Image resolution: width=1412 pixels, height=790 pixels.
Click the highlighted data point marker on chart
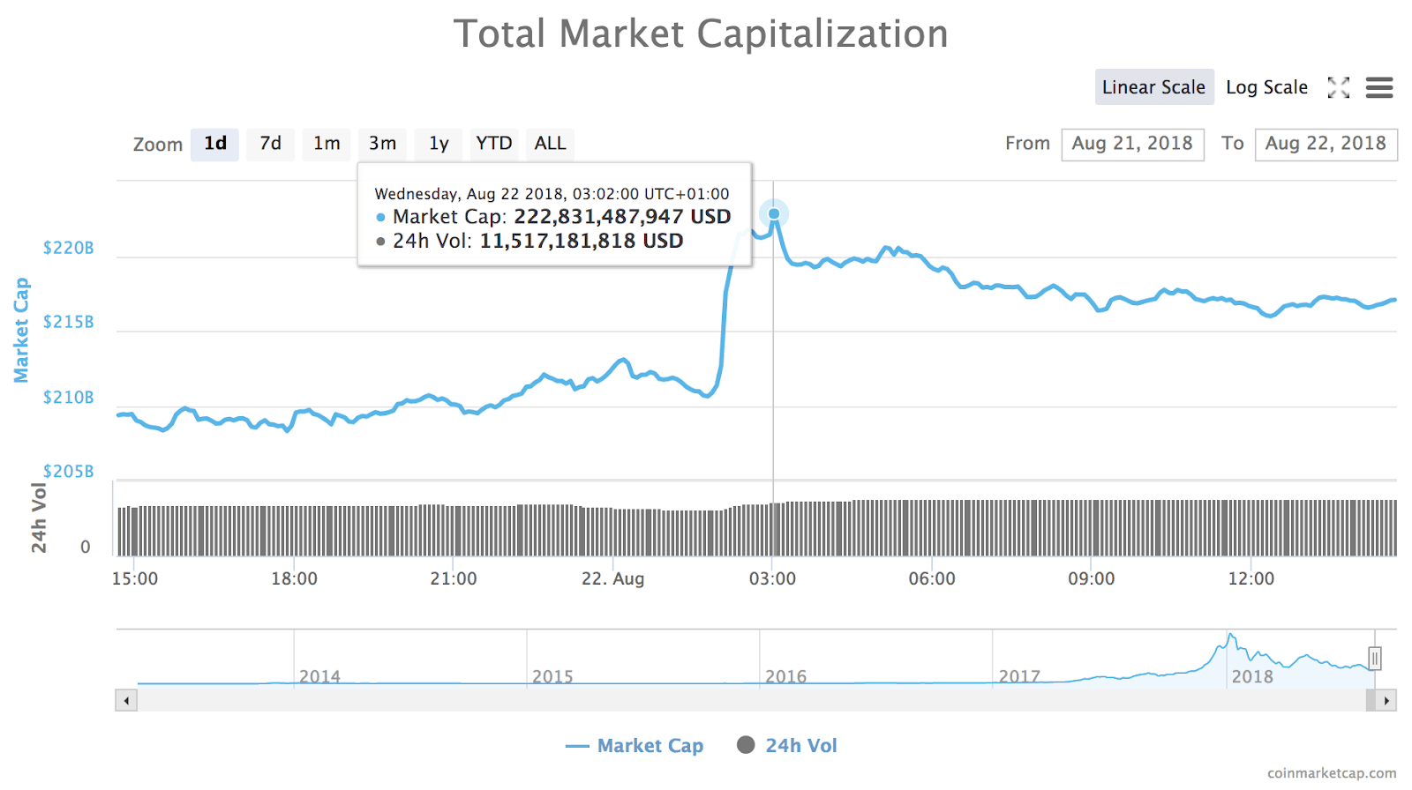tap(774, 213)
